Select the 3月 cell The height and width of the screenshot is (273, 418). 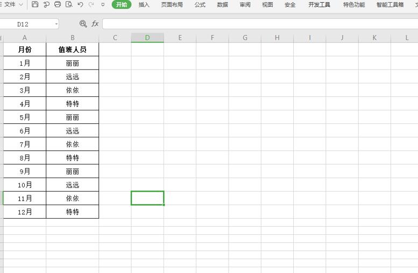tap(25, 90)
